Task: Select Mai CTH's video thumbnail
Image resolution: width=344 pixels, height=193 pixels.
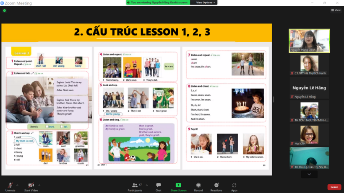Action: [309, 135]
